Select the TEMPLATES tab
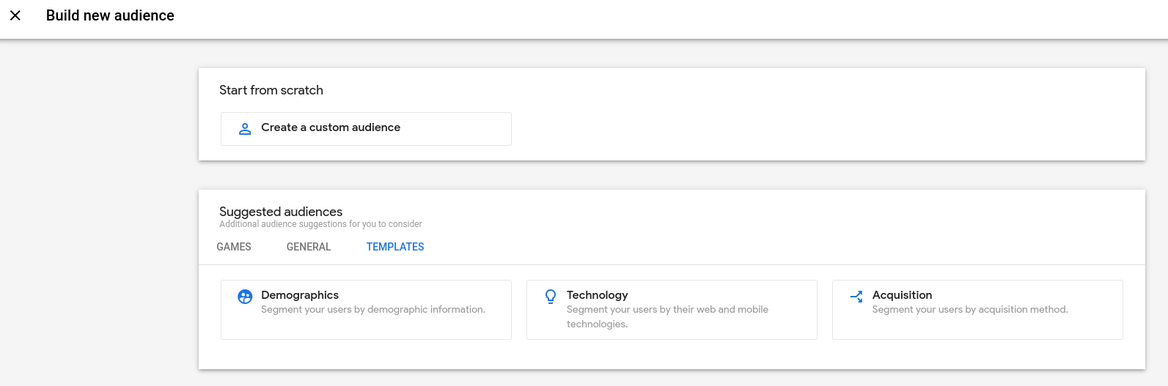 tap(395, 247)
